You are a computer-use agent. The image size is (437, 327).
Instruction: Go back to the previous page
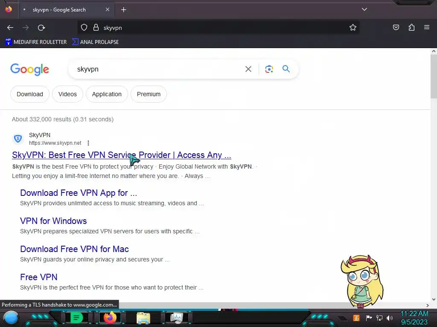pos(10,28)
